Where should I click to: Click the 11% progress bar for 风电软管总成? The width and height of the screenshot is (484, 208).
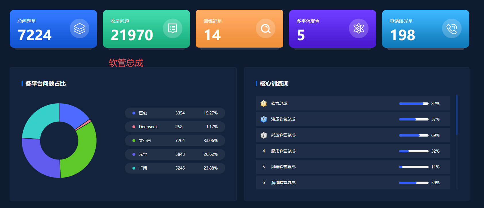tap(414, 167)
